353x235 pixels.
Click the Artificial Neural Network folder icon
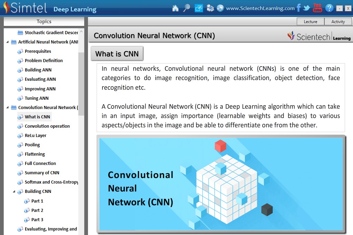pyautogui.click(x=14, y=42)
